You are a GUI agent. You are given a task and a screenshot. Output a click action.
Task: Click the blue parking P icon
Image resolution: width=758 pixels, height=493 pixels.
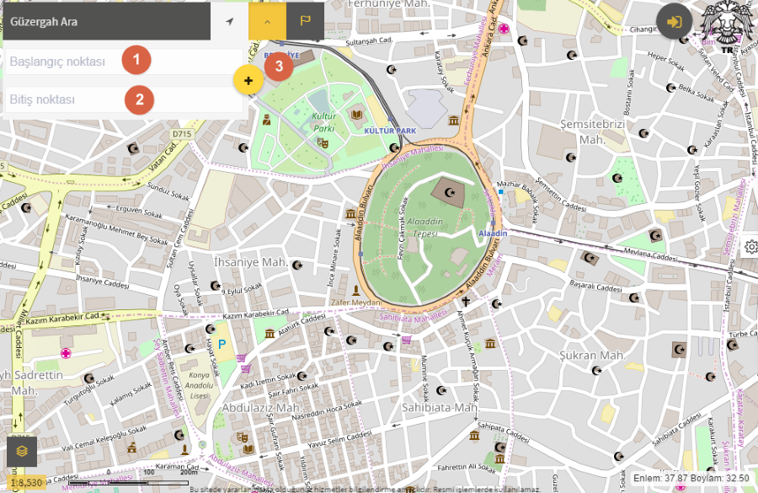click(222, 344)
